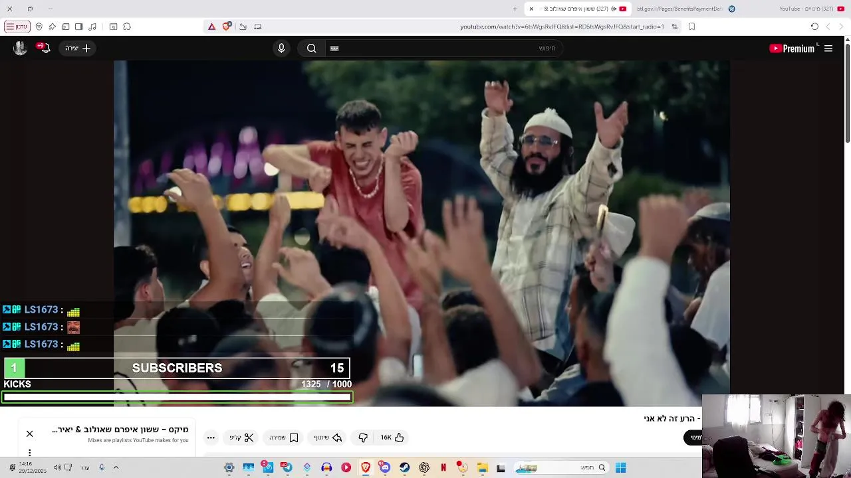Open File Explorer from taskbar

pos(483,467)
